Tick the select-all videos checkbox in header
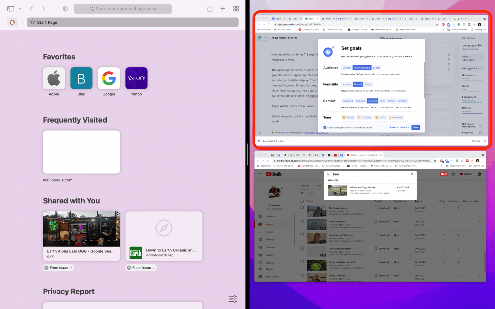495x309 pixels. coord(302,201)
